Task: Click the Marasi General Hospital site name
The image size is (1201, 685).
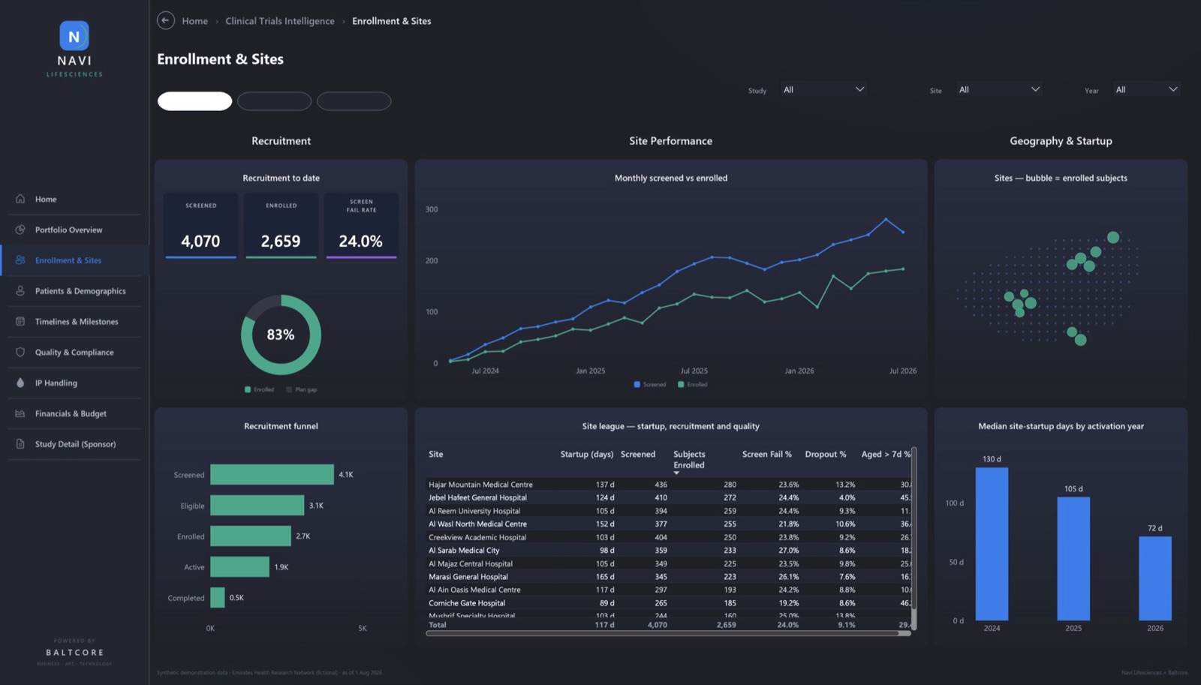Action: 468,577
